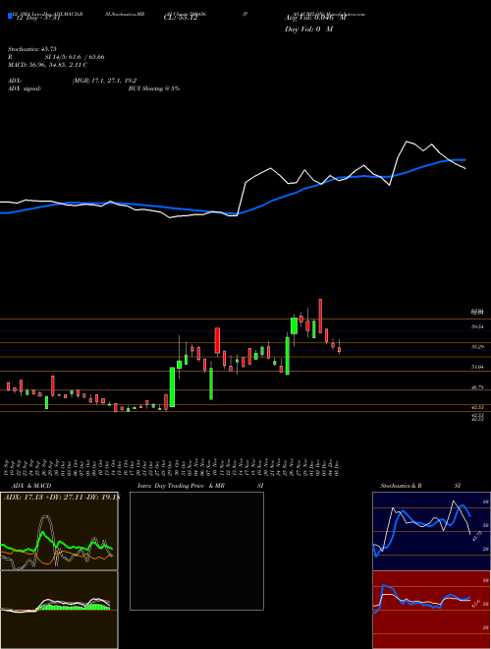Click the tallest red candlestick at chart peak
The image size is (491, 649).
(x=320, y=317)
